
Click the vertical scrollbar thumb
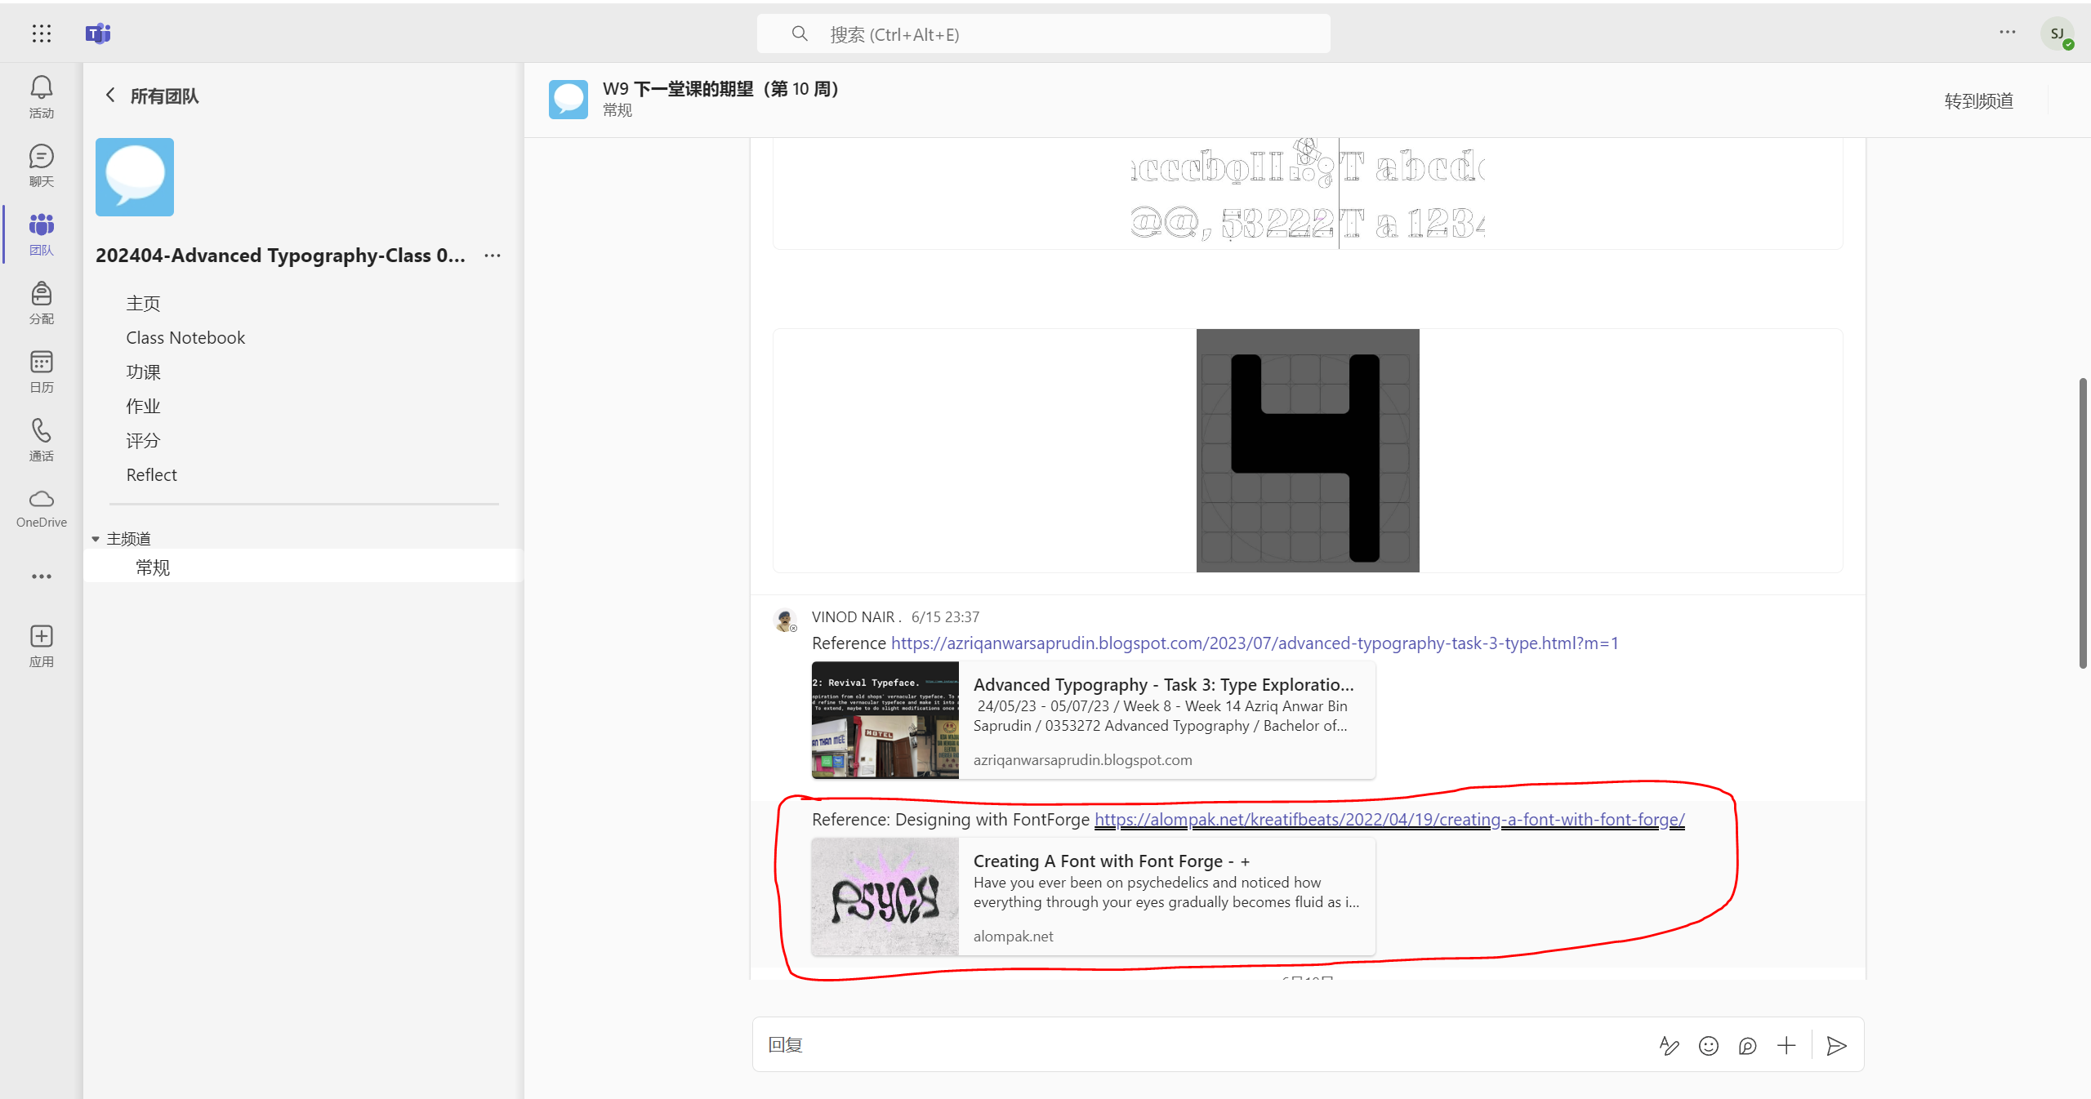click(x=2084, y=523)
